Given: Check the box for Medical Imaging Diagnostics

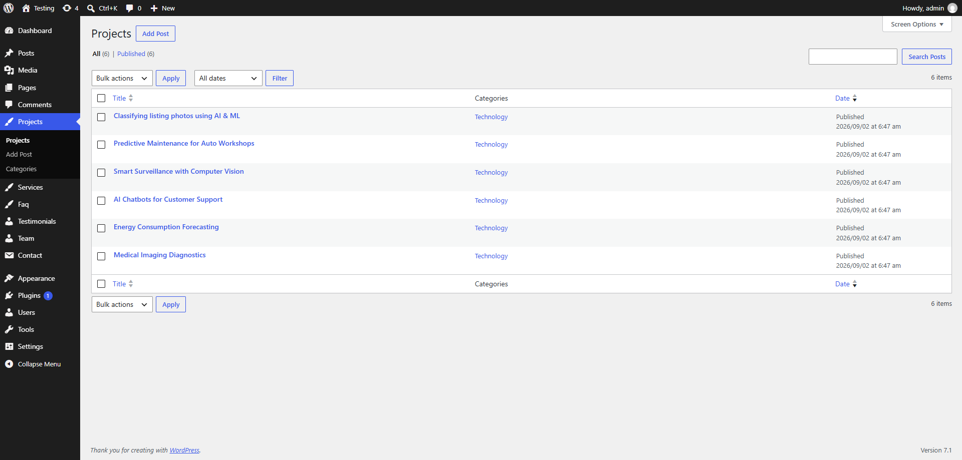Looking at the screenshot, I should [101, 256].
